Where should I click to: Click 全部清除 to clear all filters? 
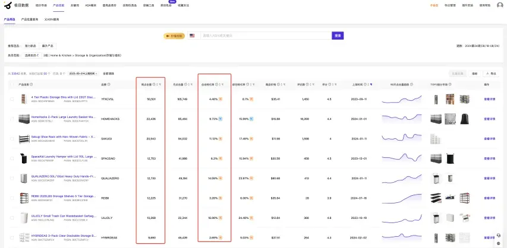point(108,74)
